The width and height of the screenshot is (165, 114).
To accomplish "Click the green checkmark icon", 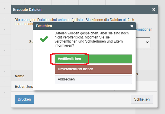I will pos(44,39).
